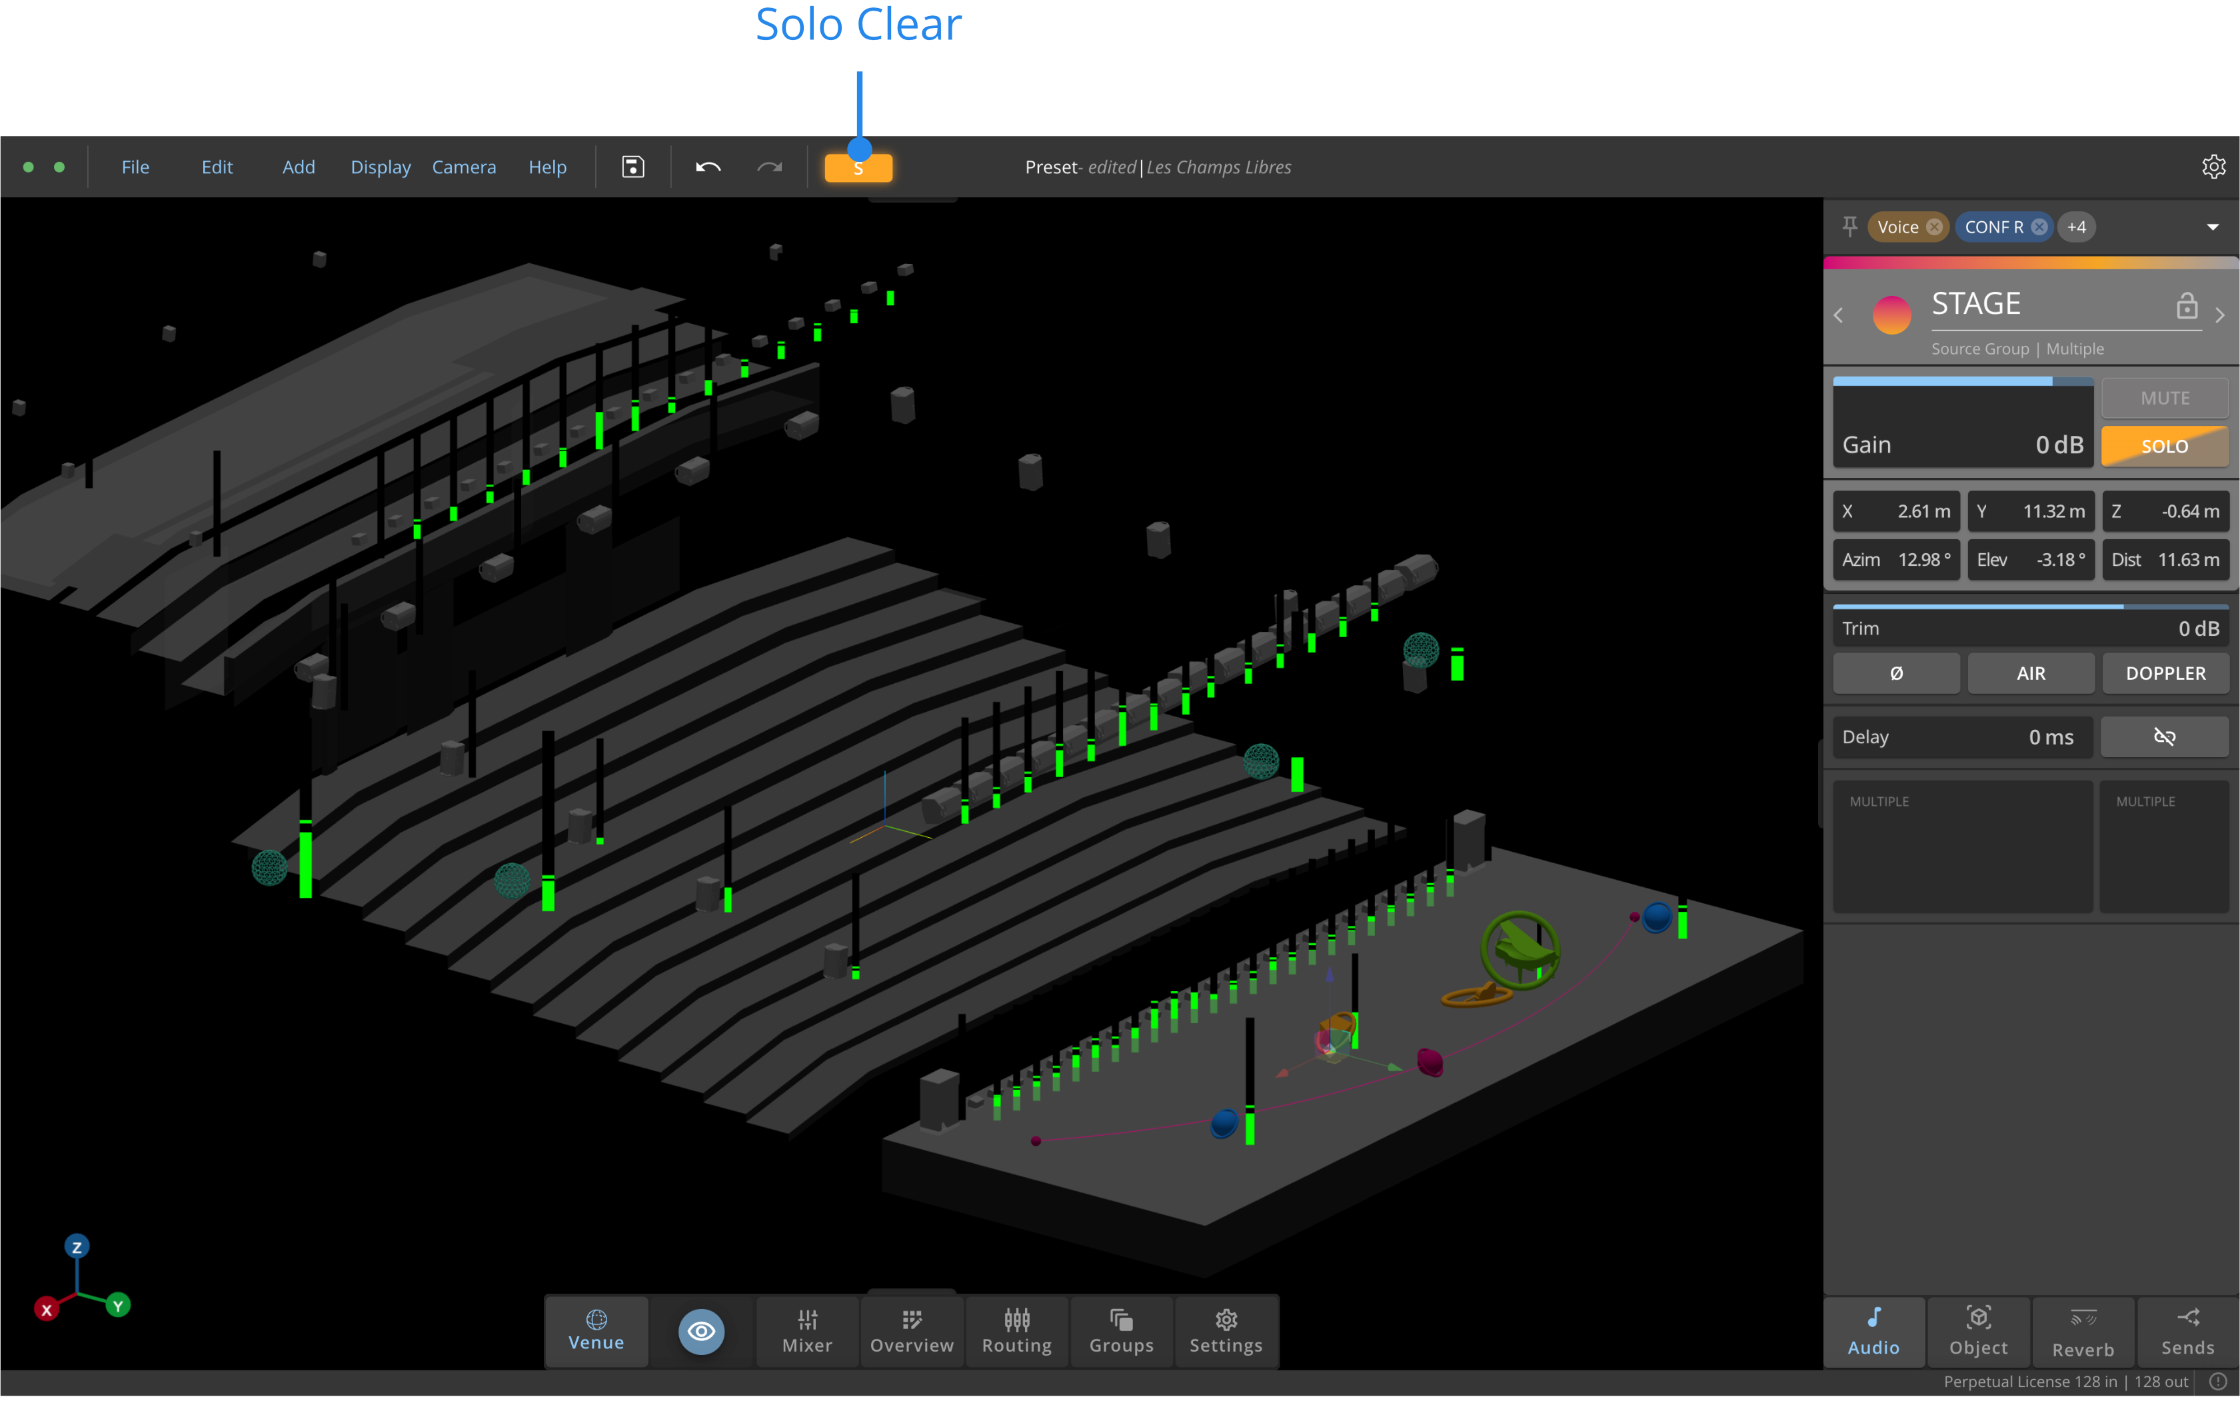The width and height of the screenshot is (2240, 1401).
Task: Toggle the MUTE button
Action: [2163, 397]
